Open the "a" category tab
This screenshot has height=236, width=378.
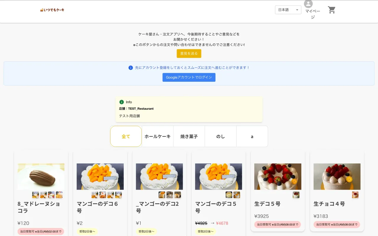pos(252,137)
